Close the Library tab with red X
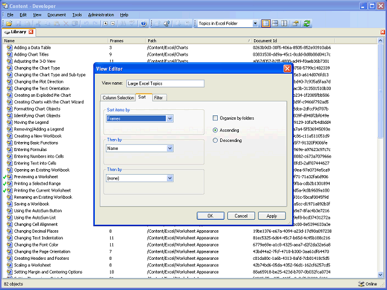This screenshot has height=290, width=387. click(x=31, y=31)
